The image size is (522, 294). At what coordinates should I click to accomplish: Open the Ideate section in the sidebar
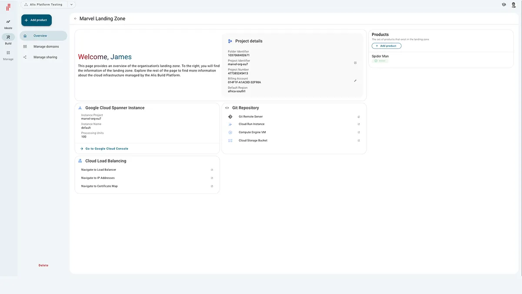click(8, 24)
